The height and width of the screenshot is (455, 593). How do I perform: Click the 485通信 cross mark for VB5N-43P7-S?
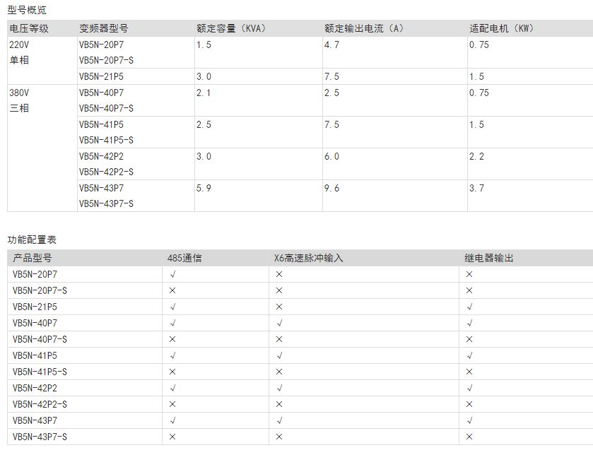pos(172,437)
